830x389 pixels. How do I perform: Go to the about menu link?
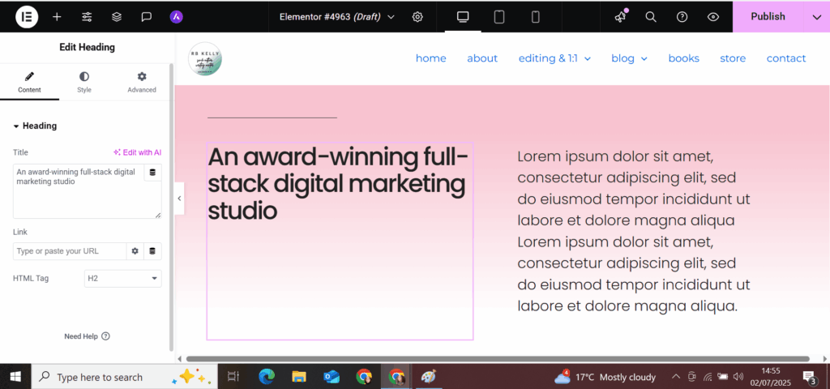pyautogui.click(x=482, y=58)
